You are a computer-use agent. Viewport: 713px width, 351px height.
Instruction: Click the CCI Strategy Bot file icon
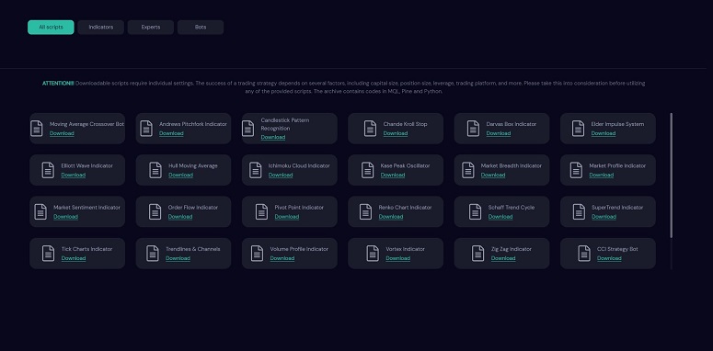click(x=584, y=254)
